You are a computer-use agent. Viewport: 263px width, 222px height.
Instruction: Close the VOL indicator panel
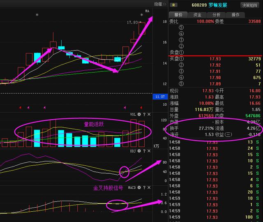pyautogui.click(x=149, y=114)
